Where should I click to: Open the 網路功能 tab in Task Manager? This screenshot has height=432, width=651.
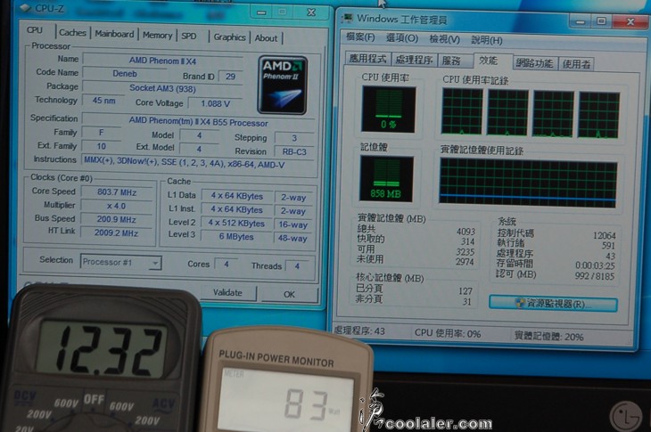534,63
